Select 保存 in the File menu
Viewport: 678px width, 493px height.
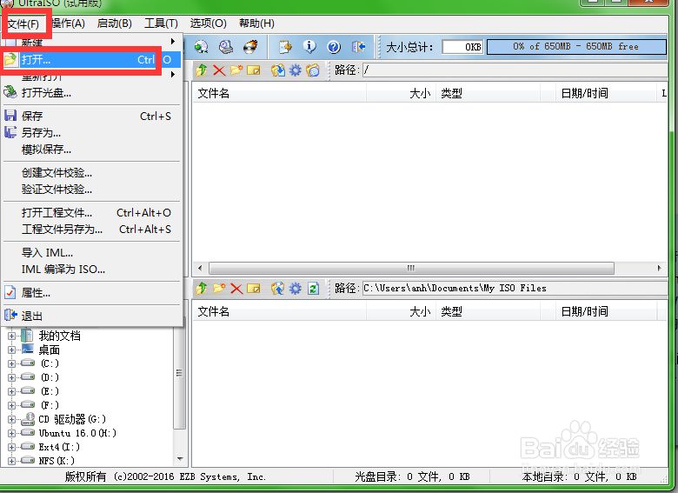[x=90, y=116]
